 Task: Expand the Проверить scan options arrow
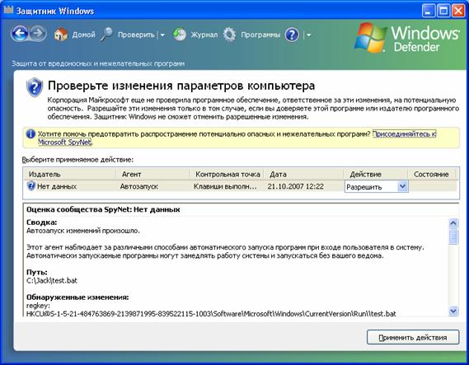click(162, 35)
